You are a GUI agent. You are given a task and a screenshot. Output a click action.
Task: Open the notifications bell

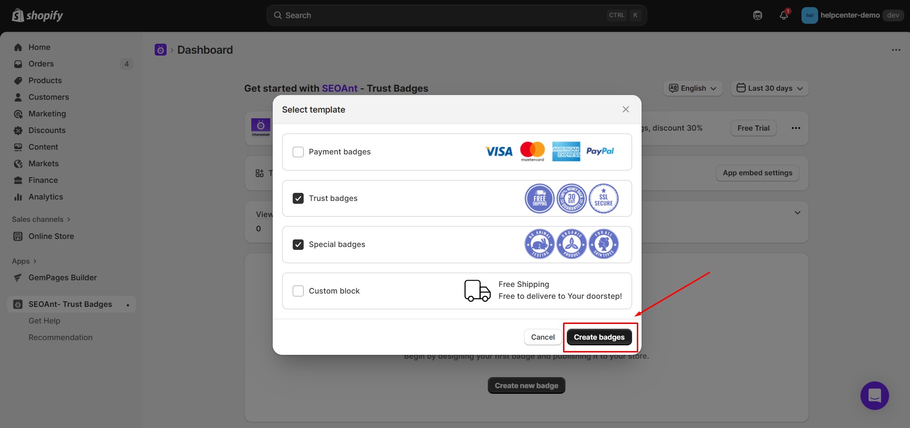783,15
